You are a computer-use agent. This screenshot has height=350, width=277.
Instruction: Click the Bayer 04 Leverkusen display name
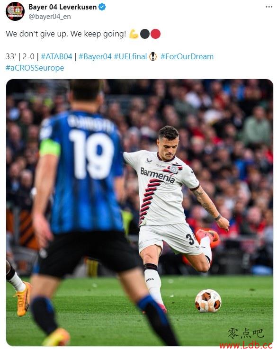tap(63, 7)
